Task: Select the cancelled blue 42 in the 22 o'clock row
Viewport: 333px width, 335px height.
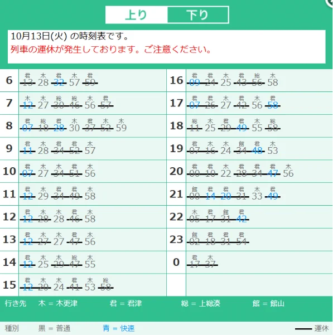Action: click(x=242, y=219)
